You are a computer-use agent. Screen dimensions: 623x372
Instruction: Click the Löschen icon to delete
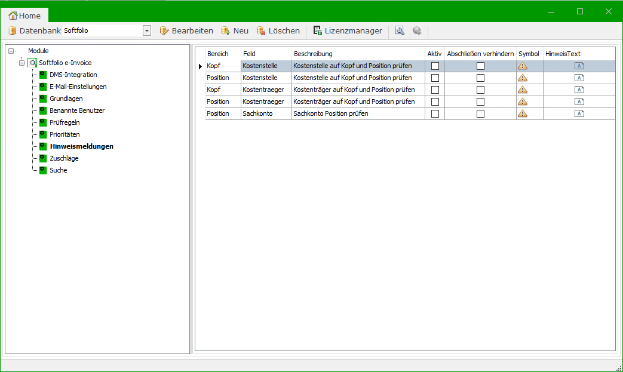tap(261, 30)
